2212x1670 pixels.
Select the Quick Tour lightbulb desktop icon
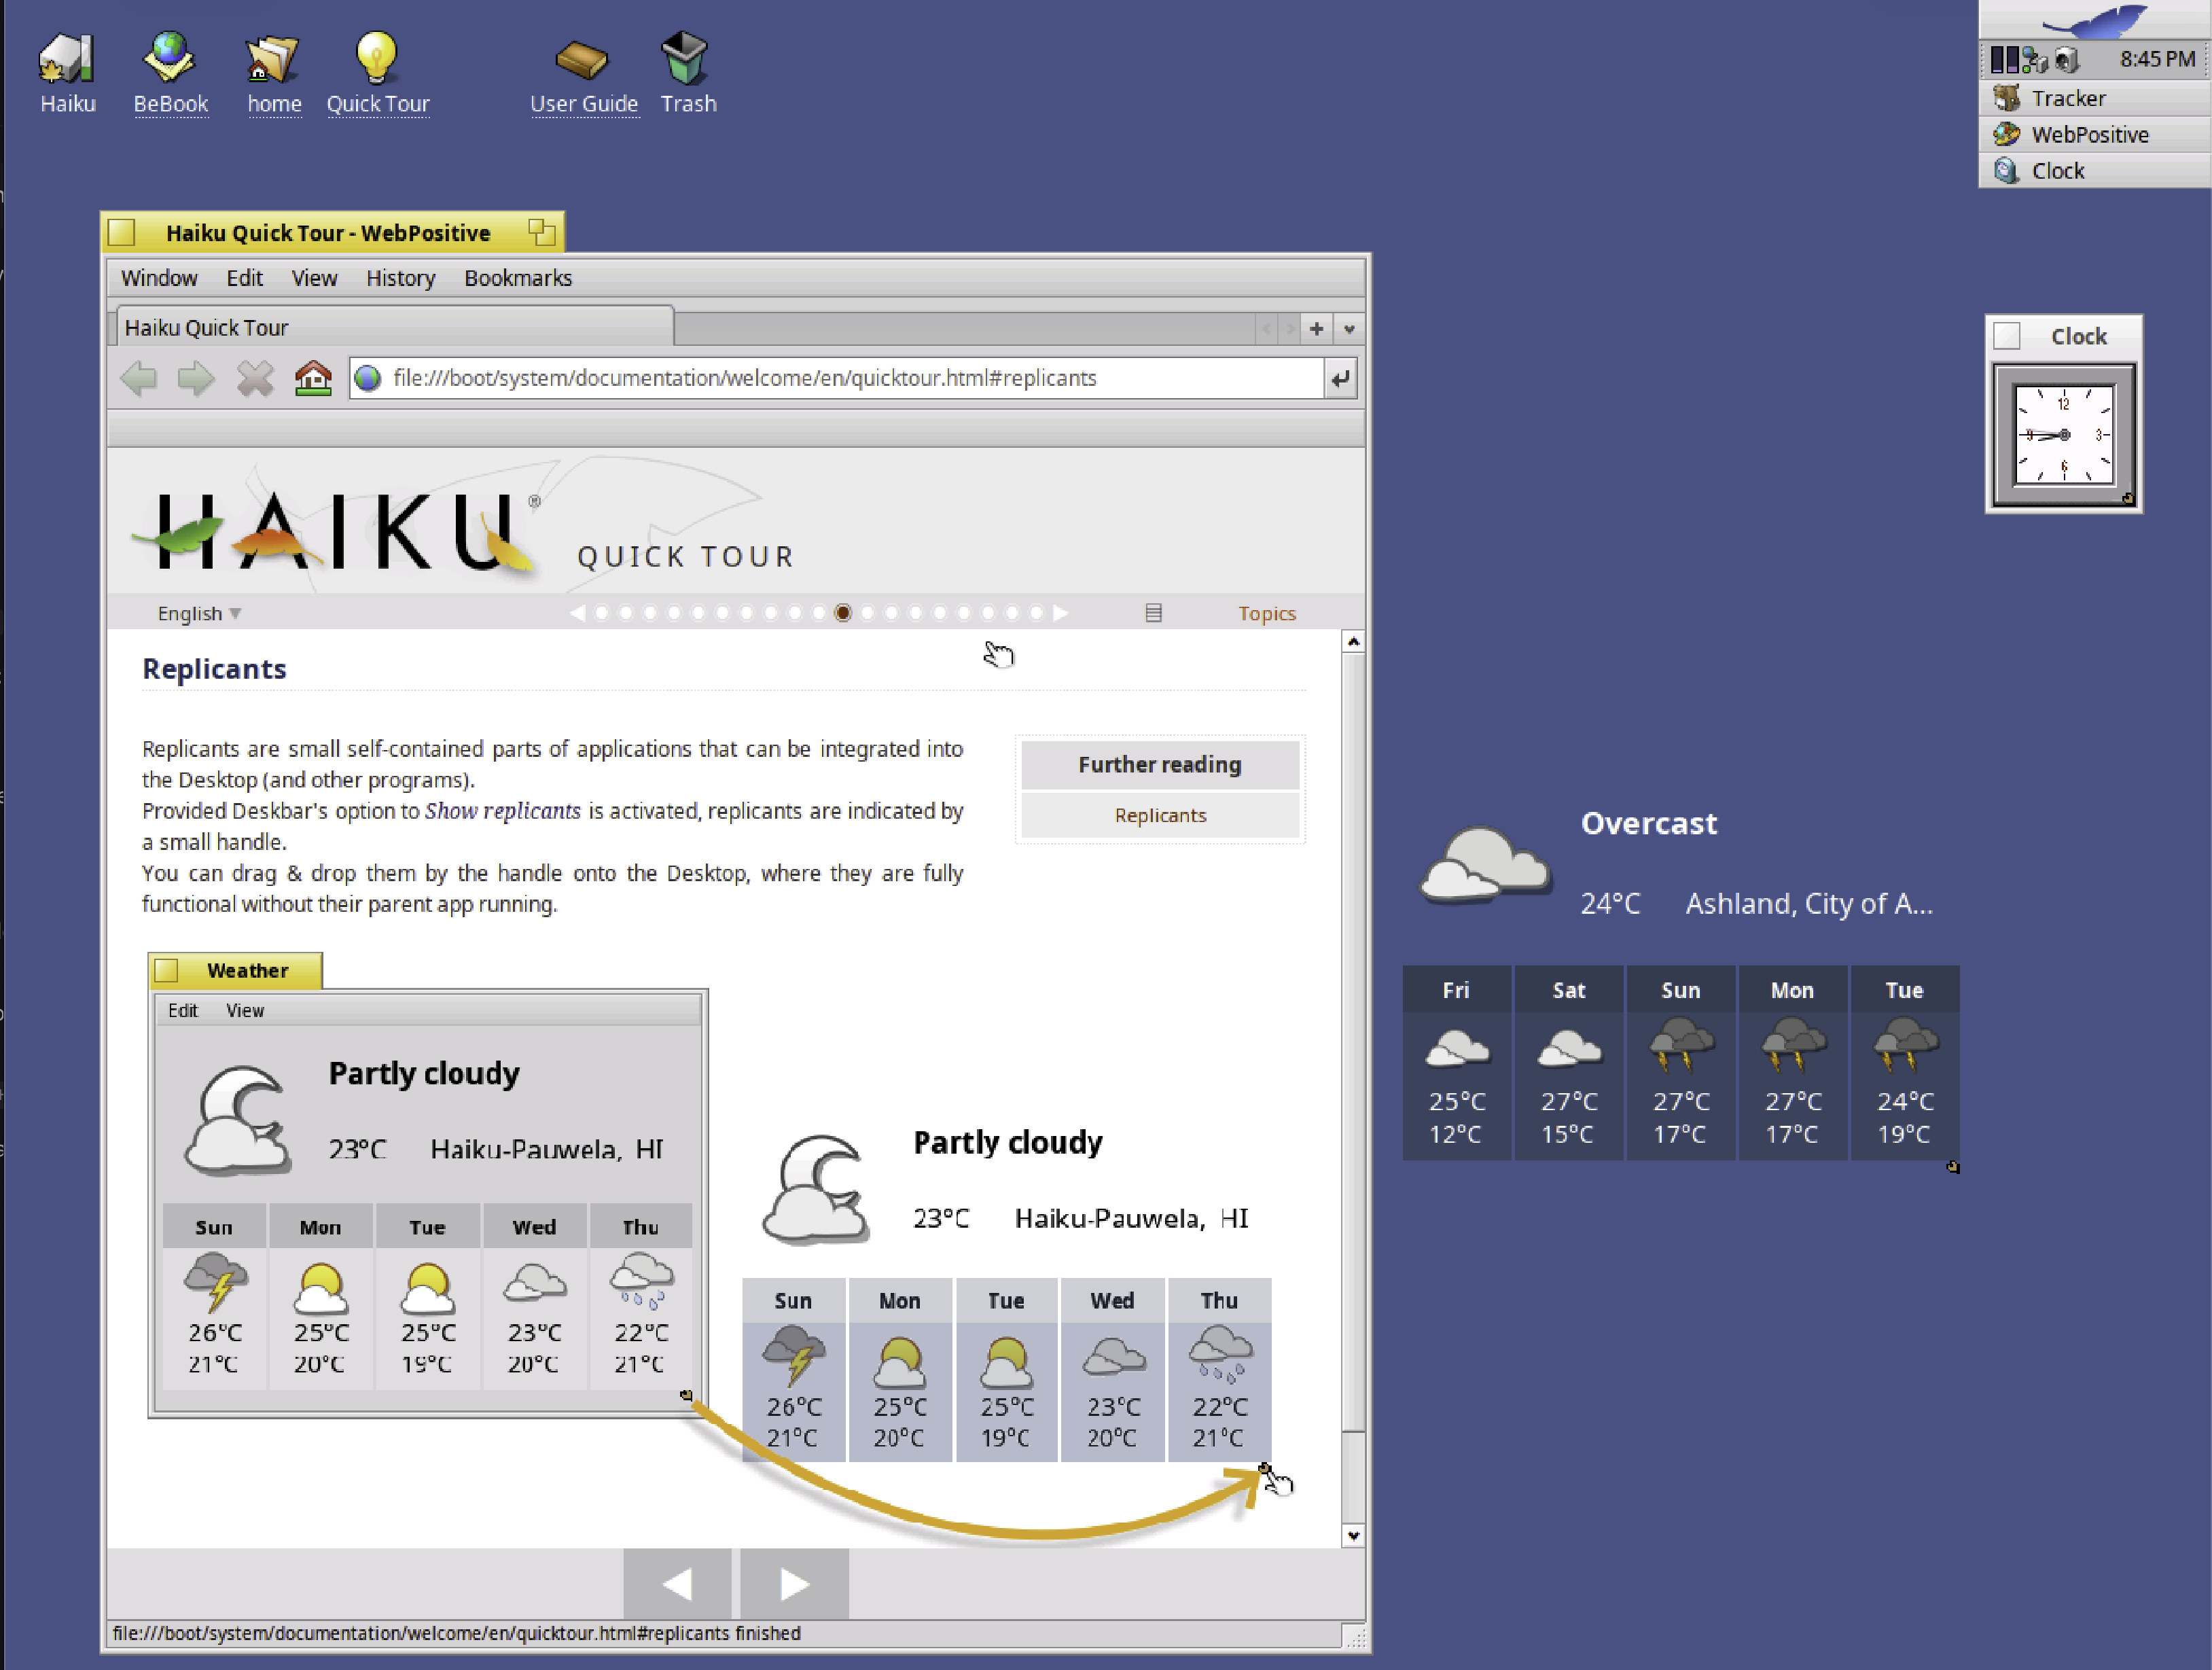click(376, 57)
